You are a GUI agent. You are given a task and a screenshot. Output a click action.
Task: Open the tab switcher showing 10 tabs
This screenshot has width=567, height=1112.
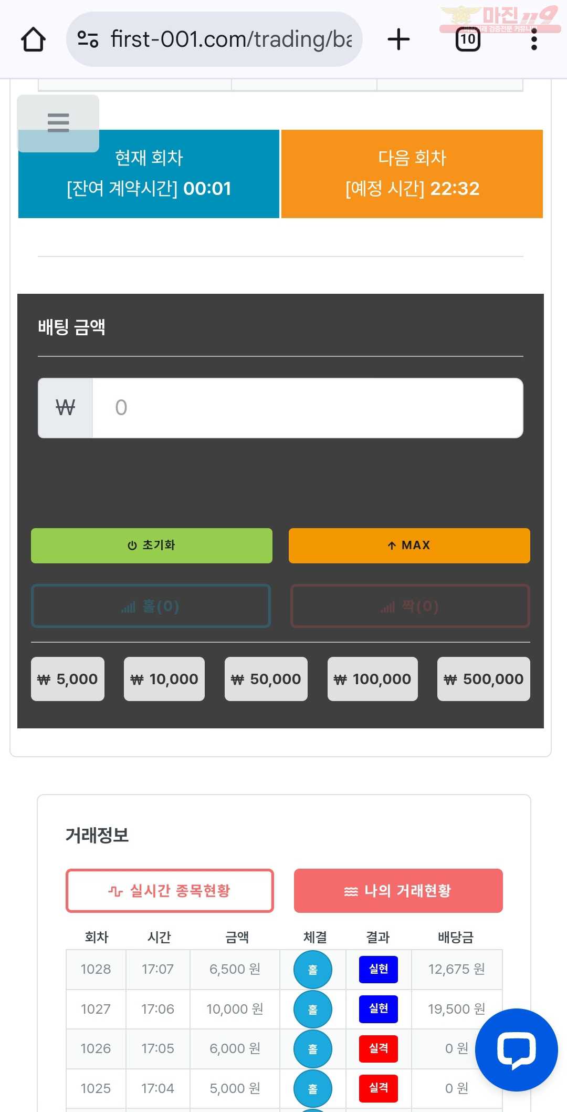click(x=468, y=39)
